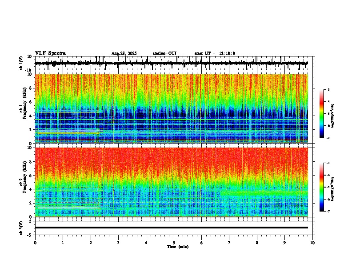Click the green band after minute 7 in ch.2
This screenshot has height=272, width=352.
point(264,193)
